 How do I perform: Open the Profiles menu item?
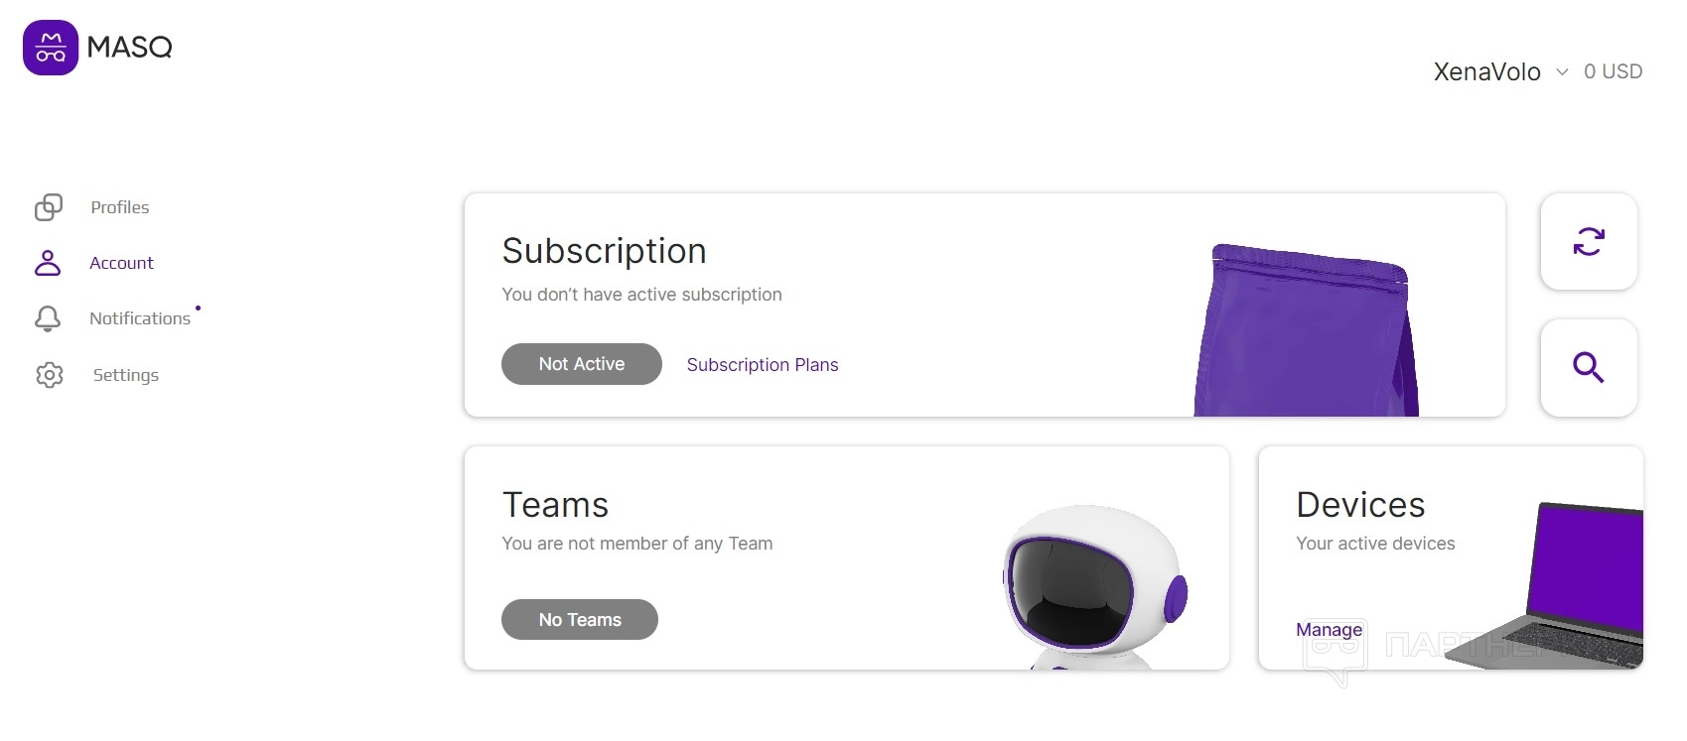coord(120,207)
